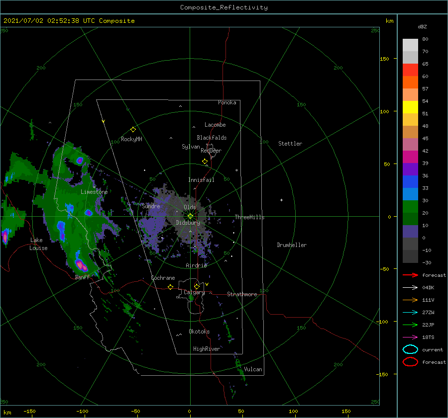This screenshot has height=418, width=448.
Task: Click the HighRiver label
Action: pos(207,349)
